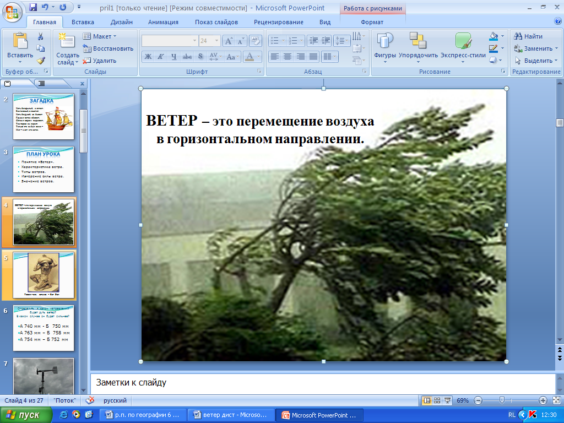This screenshot has width=564, height=423.
Task: Cut selection with scissors icon
Action: tap(40, 36)
